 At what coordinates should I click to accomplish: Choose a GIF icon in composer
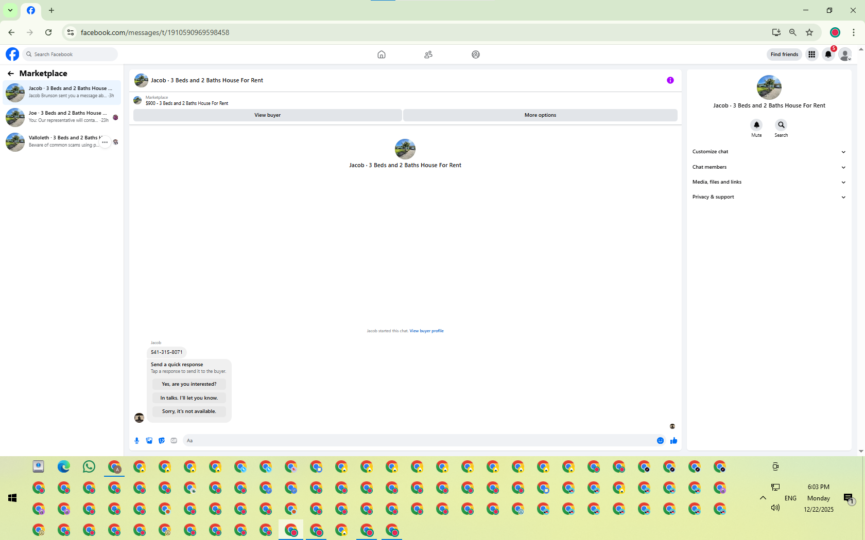(x=174, y=441)
